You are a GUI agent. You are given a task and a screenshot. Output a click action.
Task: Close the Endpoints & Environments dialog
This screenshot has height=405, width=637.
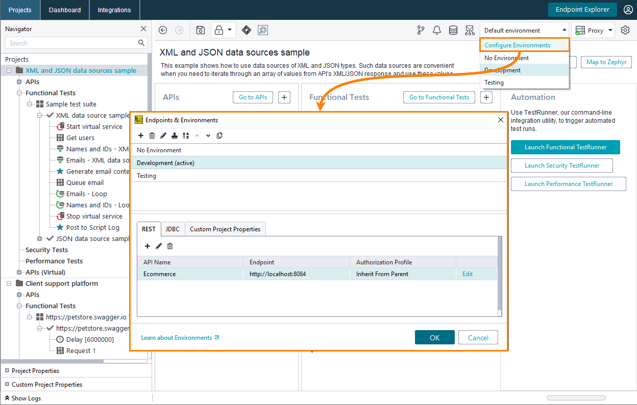click(x=501, y=120)
